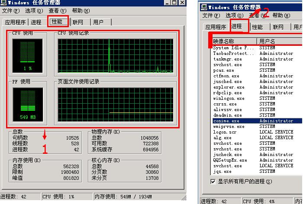Click 系统缓存 value 694956
Image resolution: width=303 pixels, height=204 pixels.
click(151, 150)
